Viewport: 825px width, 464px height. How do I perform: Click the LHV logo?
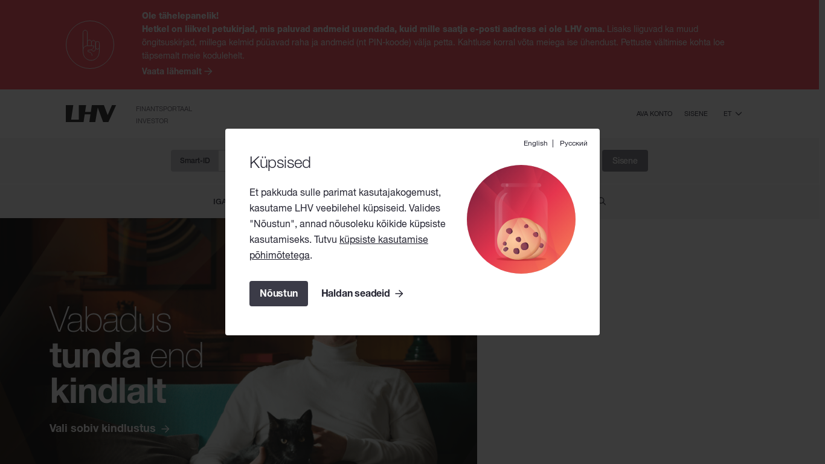coord(91,114)
